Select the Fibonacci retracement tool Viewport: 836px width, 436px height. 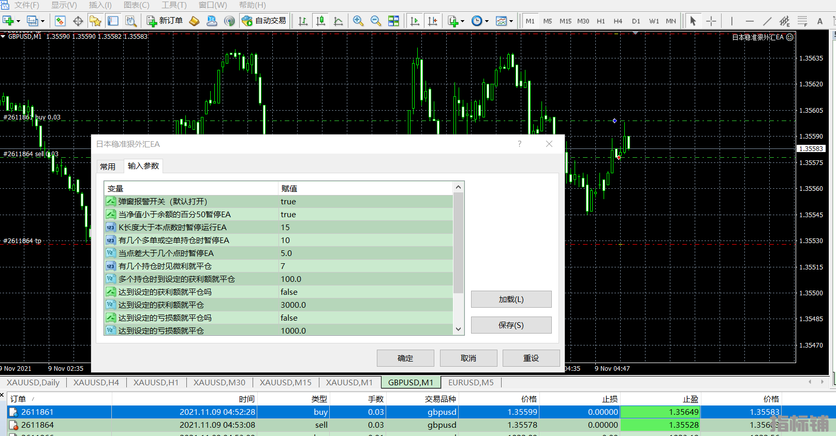(802, 21)
